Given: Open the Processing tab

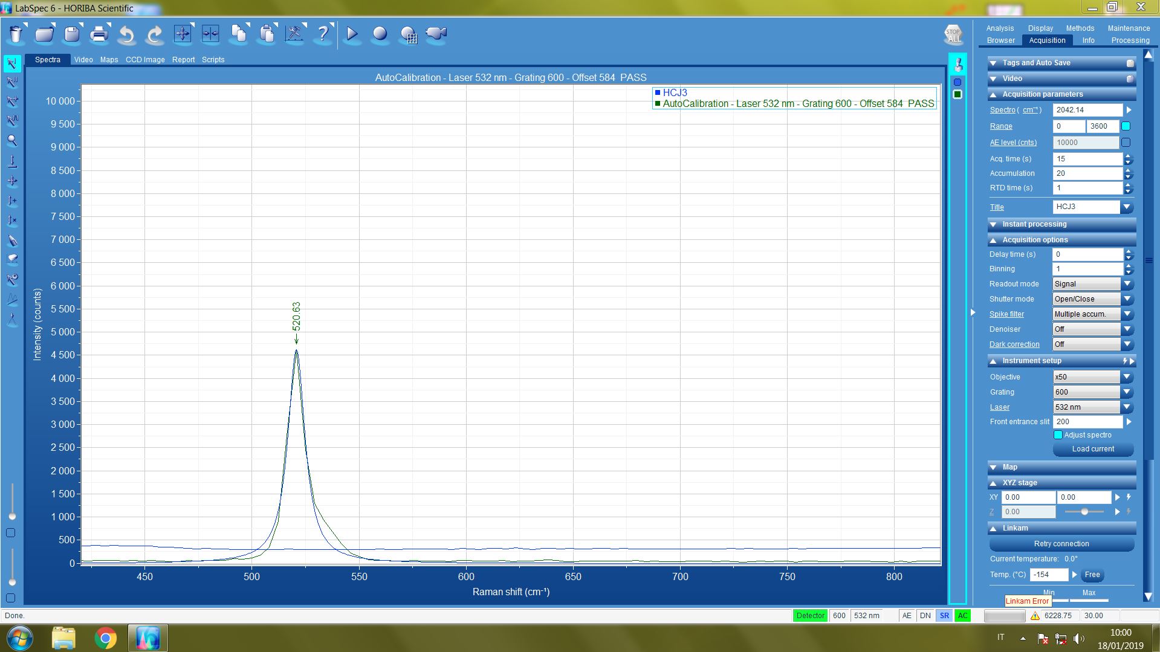Looking at the screenshot, I should (x=1130, y=40).
